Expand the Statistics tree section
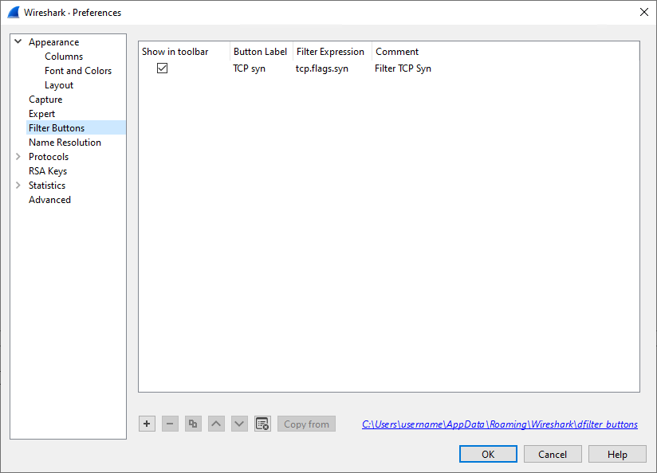This screenshot has height=473, width=657. click(18, 186)
